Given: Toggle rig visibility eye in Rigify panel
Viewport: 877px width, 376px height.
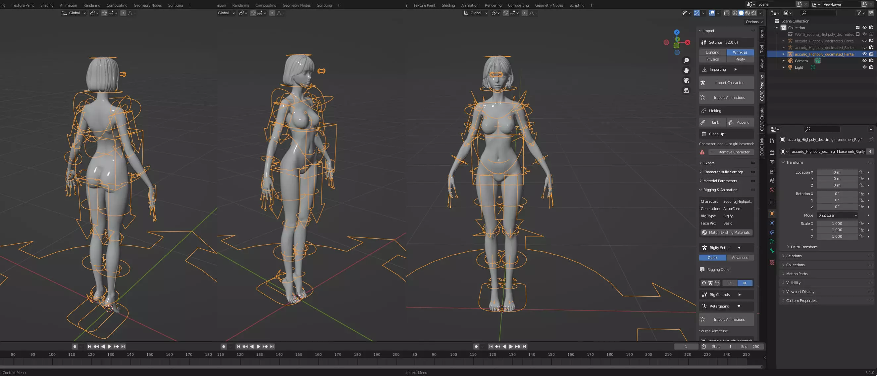Looking at the screenshot, I should coord(704,283).
